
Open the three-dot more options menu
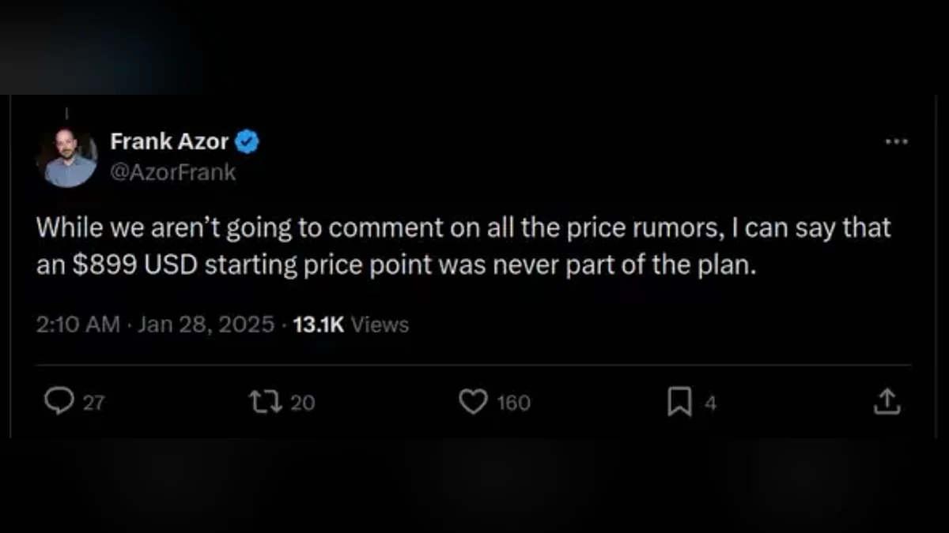pos(896,142)
